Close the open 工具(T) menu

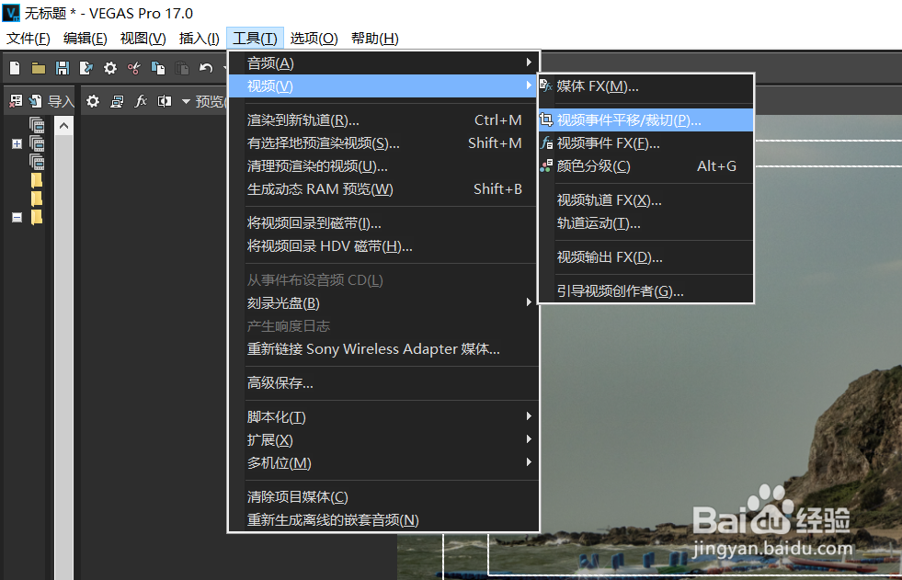[255, 39]
